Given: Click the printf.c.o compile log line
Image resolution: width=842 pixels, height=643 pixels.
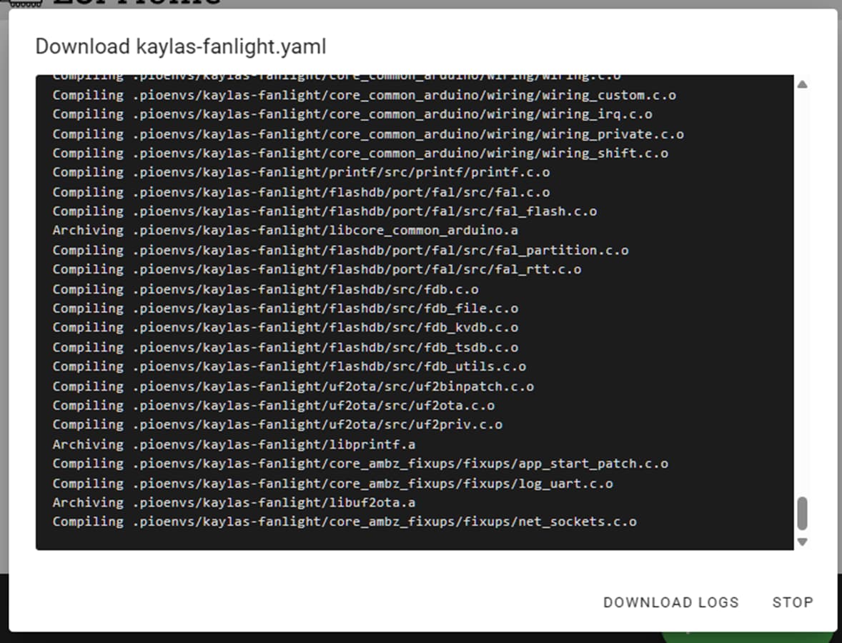Looking at the screenshot, I should click(x=301, y=172).
